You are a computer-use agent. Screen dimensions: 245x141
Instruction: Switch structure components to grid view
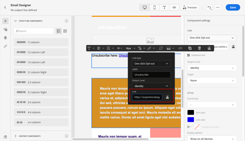click(65, 31)
